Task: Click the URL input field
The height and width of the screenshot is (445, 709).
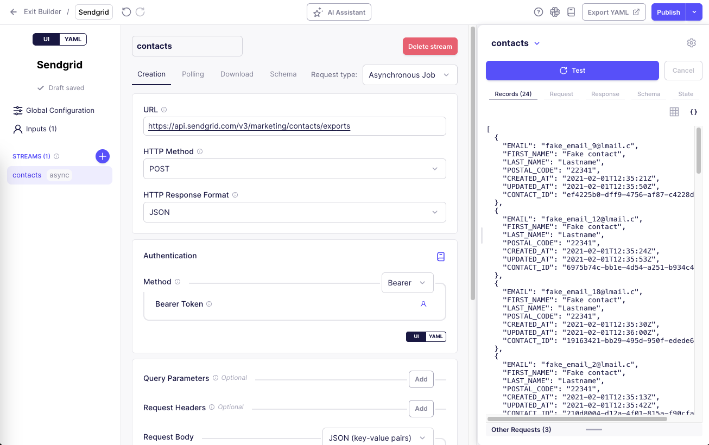Action: click(294, 126)
